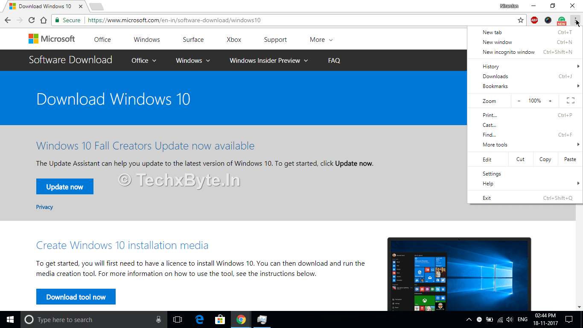Click Copy in the Edit row
583x328 pixels.
click(545, 159)
